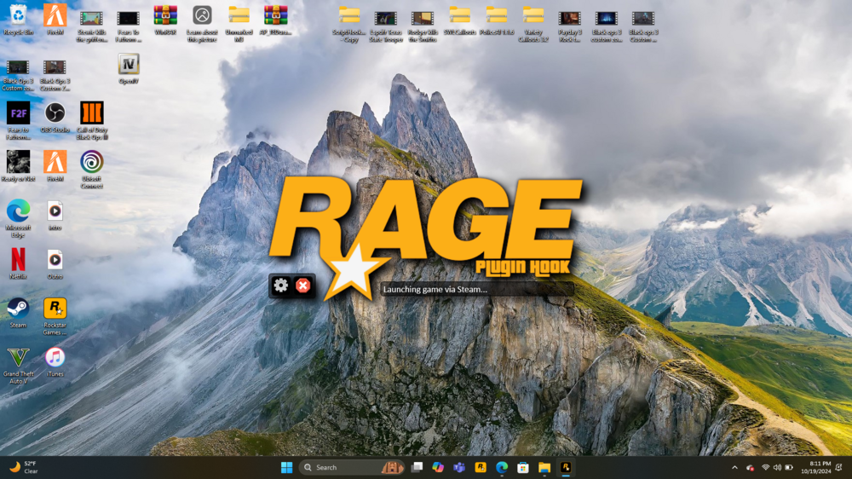852x479 pixels.
Task: Open RAGE Plugin Hook settings gear
Action: [x=281, y=286]
